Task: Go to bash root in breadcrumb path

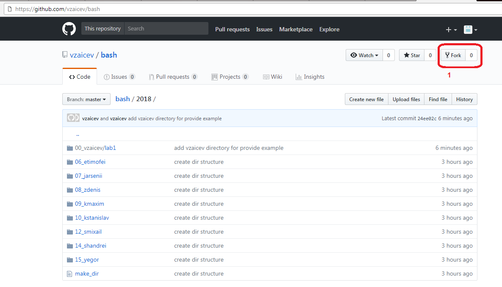Action: pos(122,99)
